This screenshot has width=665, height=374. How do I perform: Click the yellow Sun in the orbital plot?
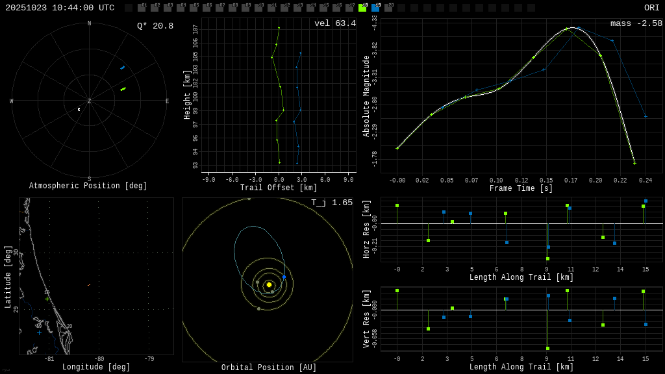click(269, 284)
